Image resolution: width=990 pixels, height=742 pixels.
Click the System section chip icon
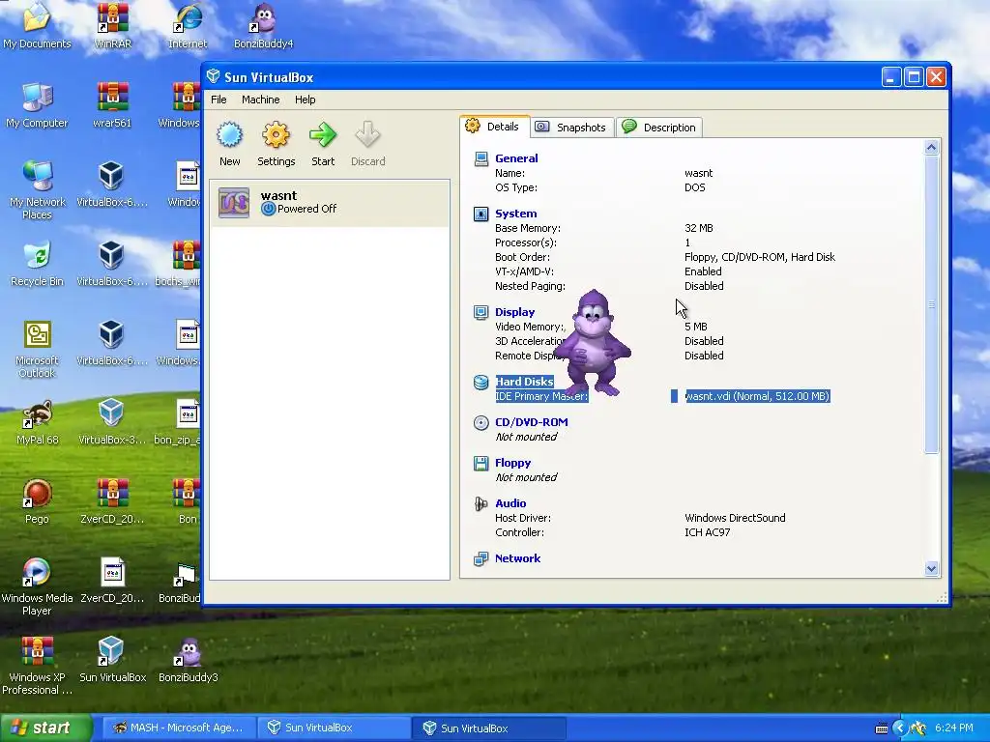[481, 214]
